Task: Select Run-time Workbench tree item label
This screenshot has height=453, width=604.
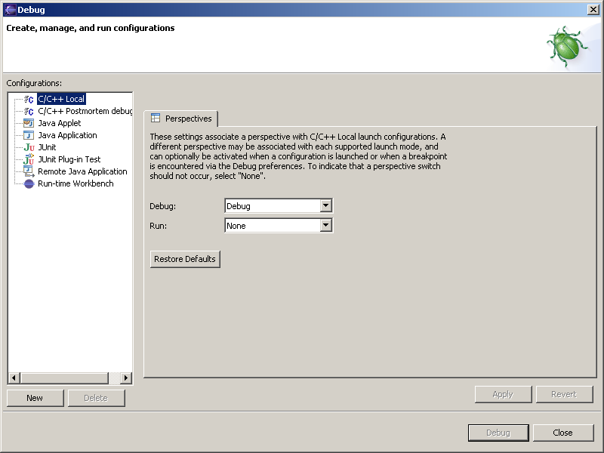Action: point(75,183)
